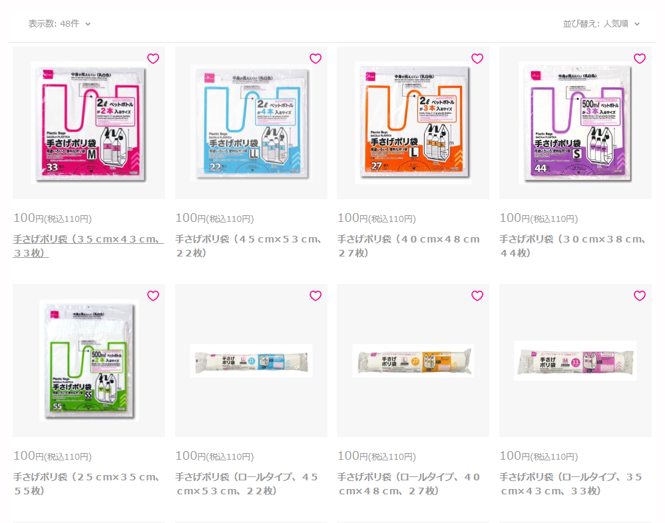665x523 pixels.
Task: Open the 表示数: 48件 dropdown
Action: 59,24
